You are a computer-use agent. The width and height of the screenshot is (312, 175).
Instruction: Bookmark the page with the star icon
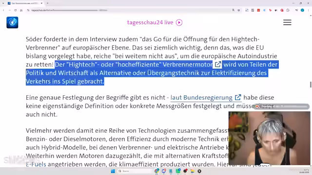pyautogui.click(x=238, y=10)
